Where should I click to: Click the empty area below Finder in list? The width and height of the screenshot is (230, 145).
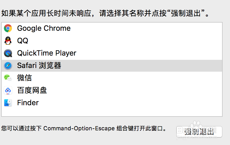pyautogui.click(x=112, y=112)
